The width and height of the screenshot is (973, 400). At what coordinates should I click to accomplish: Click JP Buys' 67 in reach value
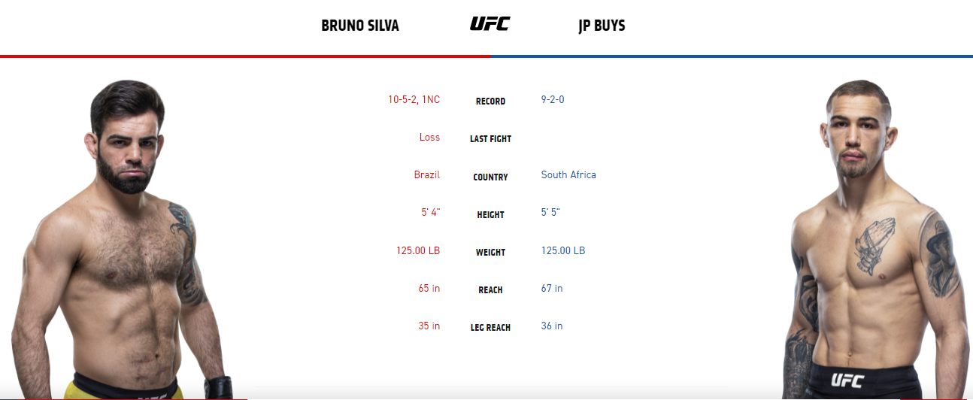coord(552,288)
